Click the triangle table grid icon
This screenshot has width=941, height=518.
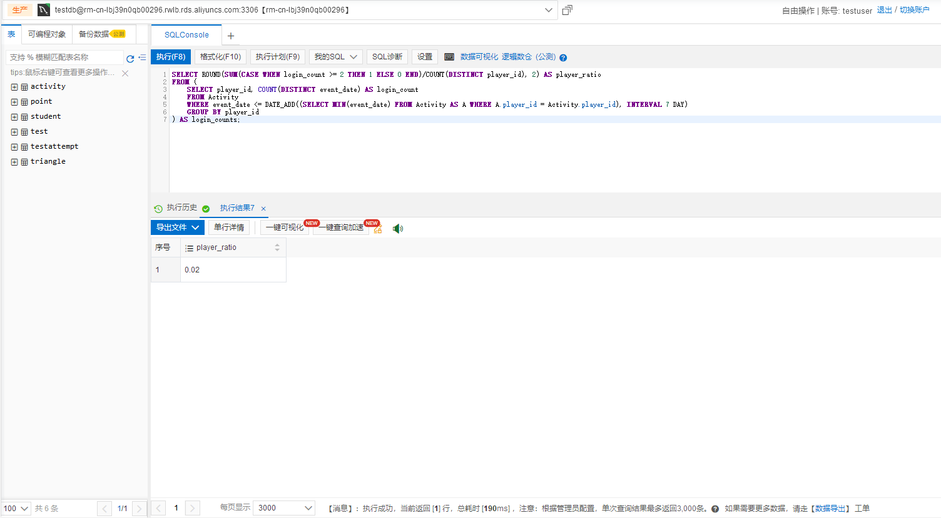[x=24, y=162]
